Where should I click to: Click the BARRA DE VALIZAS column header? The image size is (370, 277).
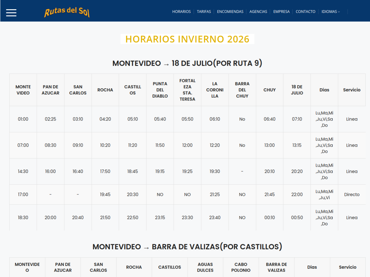point(276,267)
